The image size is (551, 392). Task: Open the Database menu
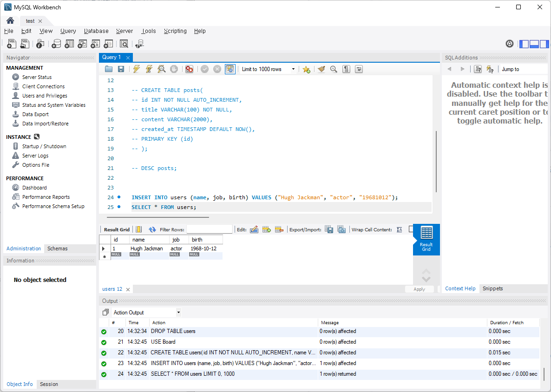pos(96,31)
